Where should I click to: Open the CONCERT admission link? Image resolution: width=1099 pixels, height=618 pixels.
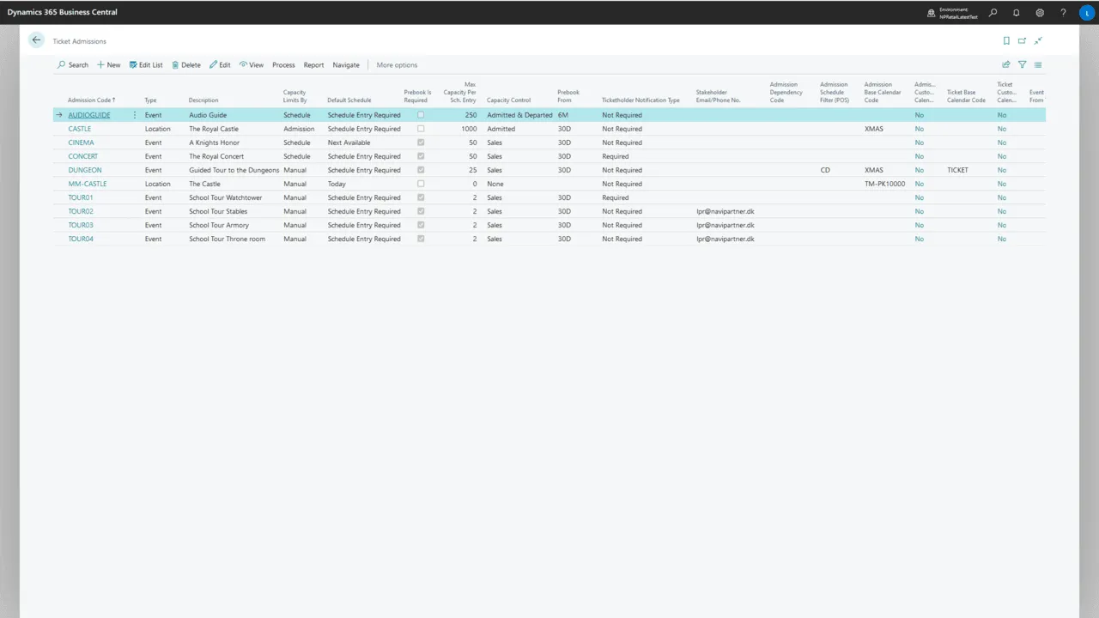tap(83, 156)
